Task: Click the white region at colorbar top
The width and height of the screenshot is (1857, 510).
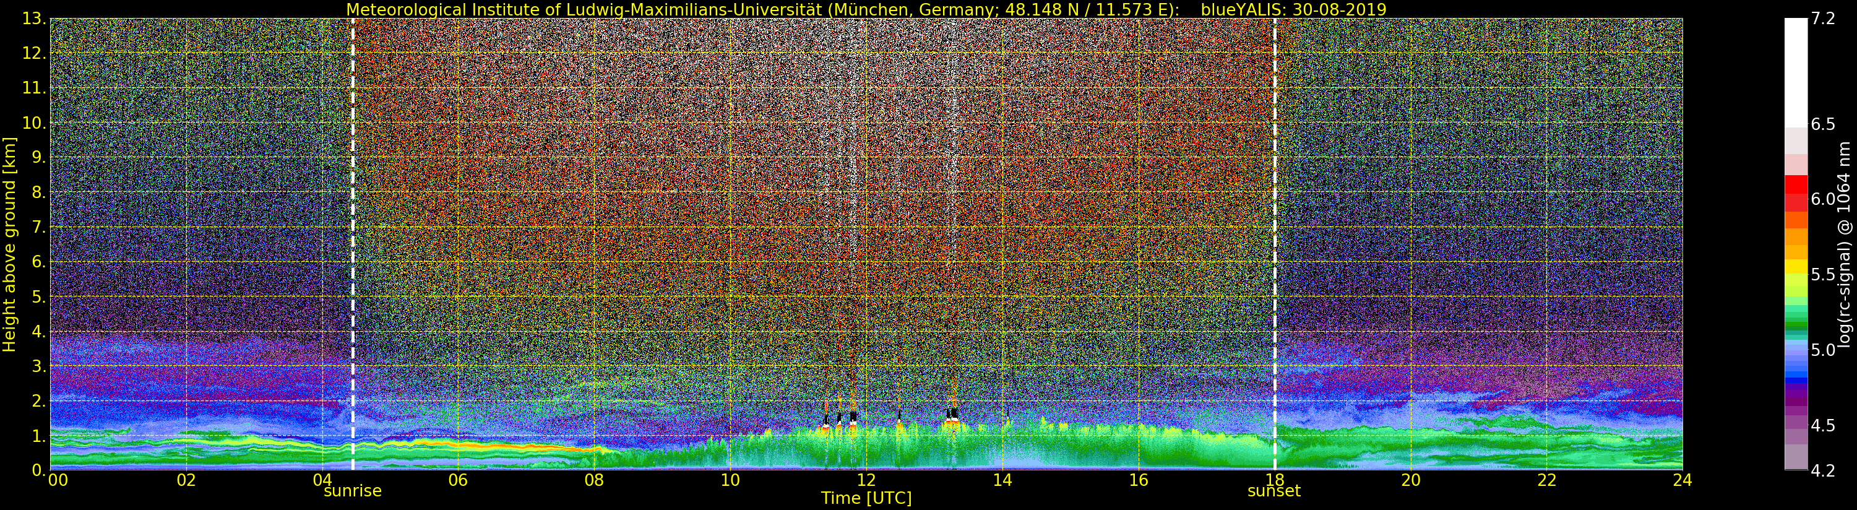Action: coord(1796,72)
